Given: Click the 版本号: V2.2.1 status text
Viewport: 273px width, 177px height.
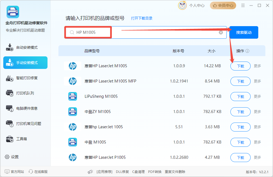Looking at the screenshot, I should pyautogui.click(x=257, y=172).
